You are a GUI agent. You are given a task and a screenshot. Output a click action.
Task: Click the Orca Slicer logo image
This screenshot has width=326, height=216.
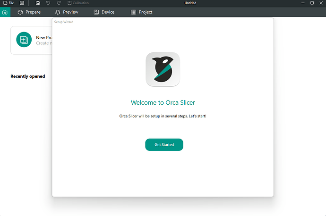tap(163, 69)
